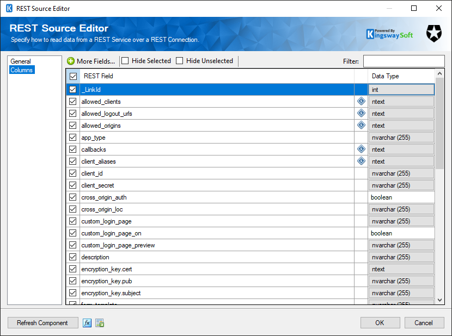452x336 pixels.
Task: Toggle the Hide Unselected checkbox
Action: point(179,61)
